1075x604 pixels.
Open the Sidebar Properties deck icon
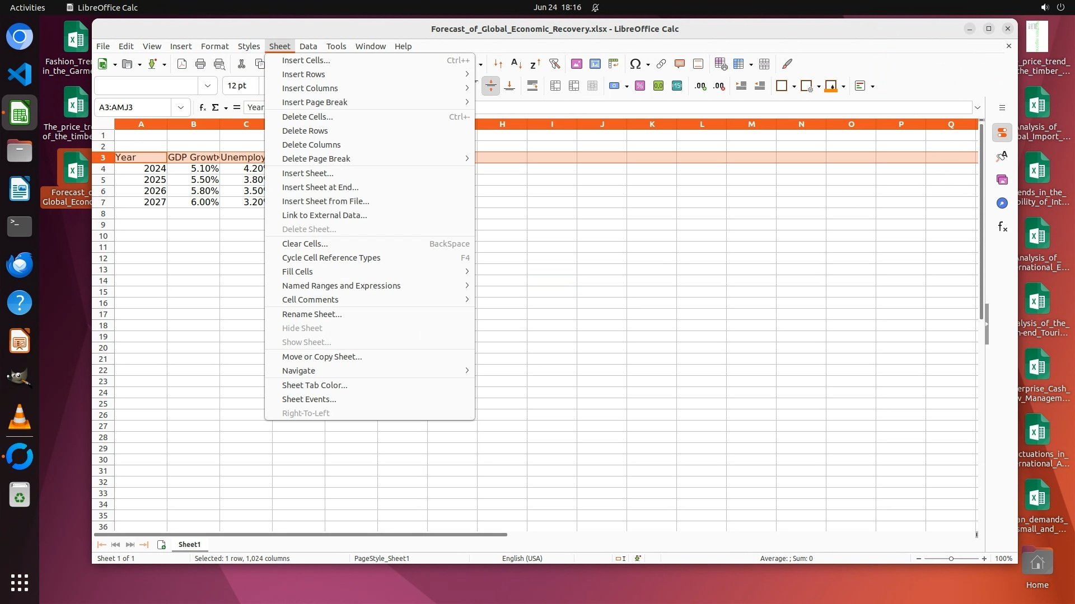1002,133
